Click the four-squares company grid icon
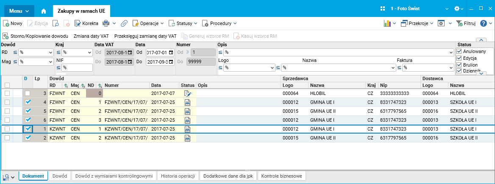This screenshot has height=184, width=495. point(383,9)
